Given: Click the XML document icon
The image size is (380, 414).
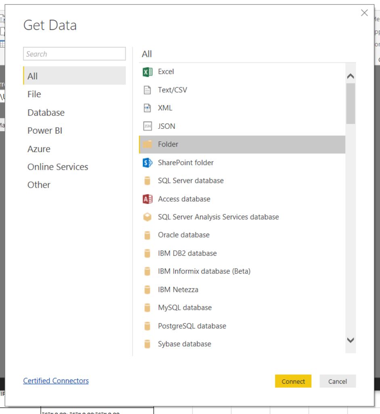Looking at the screenshot, I should coord(147,108).
